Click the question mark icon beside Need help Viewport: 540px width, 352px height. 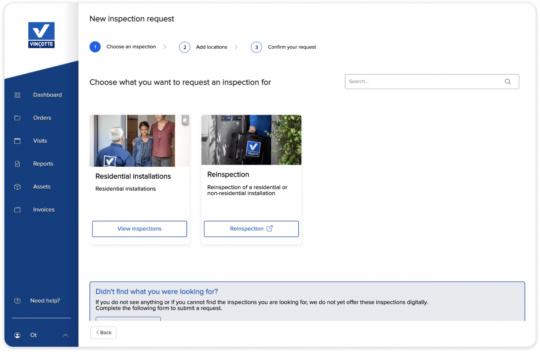tap(17, 300)
